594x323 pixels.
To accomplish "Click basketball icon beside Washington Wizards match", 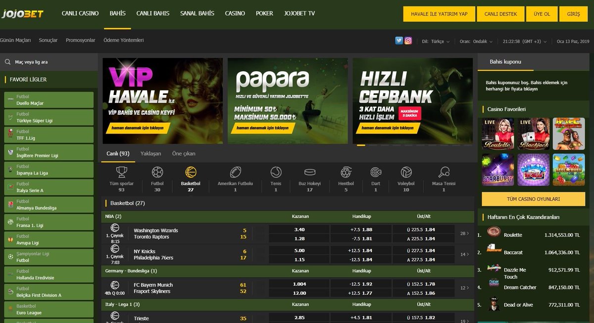I will click(x=115, y=228).
